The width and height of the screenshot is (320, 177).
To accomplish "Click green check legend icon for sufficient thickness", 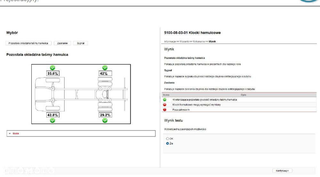I will click(x=165, y=100).
